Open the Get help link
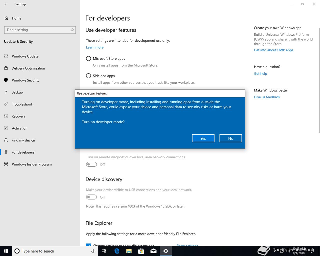This screenshot has width=320, height=256. tap(260, 73)
